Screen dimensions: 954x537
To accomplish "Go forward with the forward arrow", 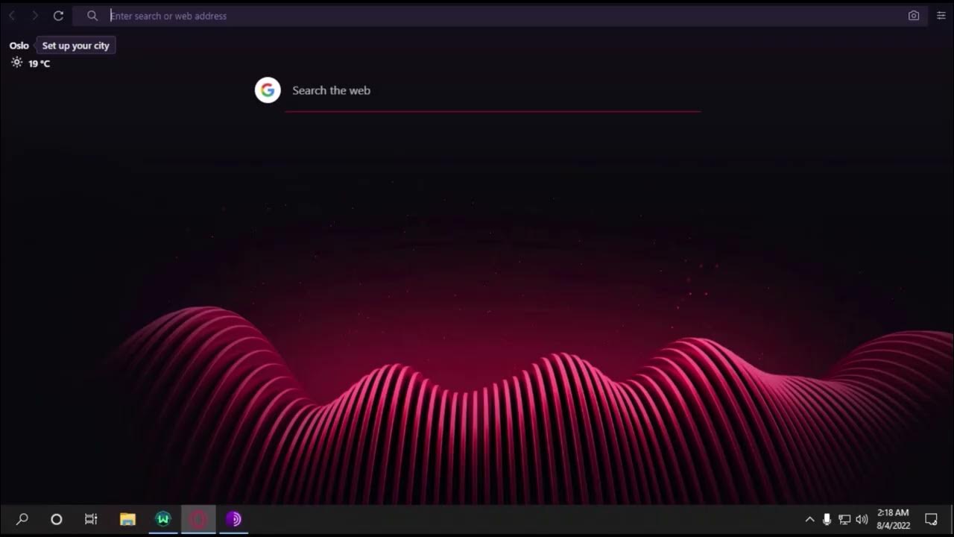I will pyautogui.click(x=34, y=16).
